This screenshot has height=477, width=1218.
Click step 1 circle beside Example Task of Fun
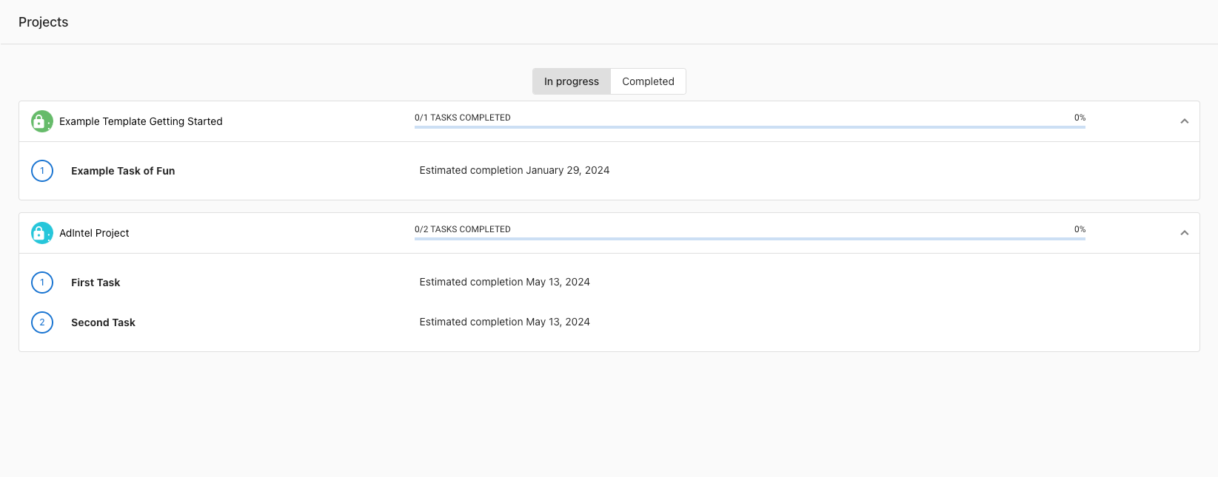coord(42,171)
